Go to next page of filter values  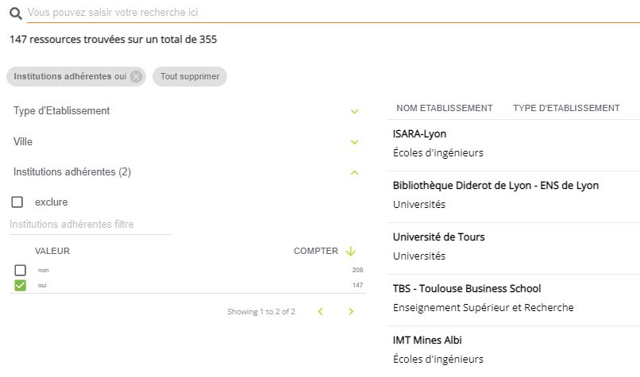[x=351, y=312]
